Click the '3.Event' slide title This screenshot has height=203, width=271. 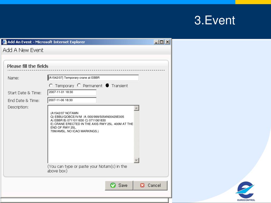click(x=215, y=20)
